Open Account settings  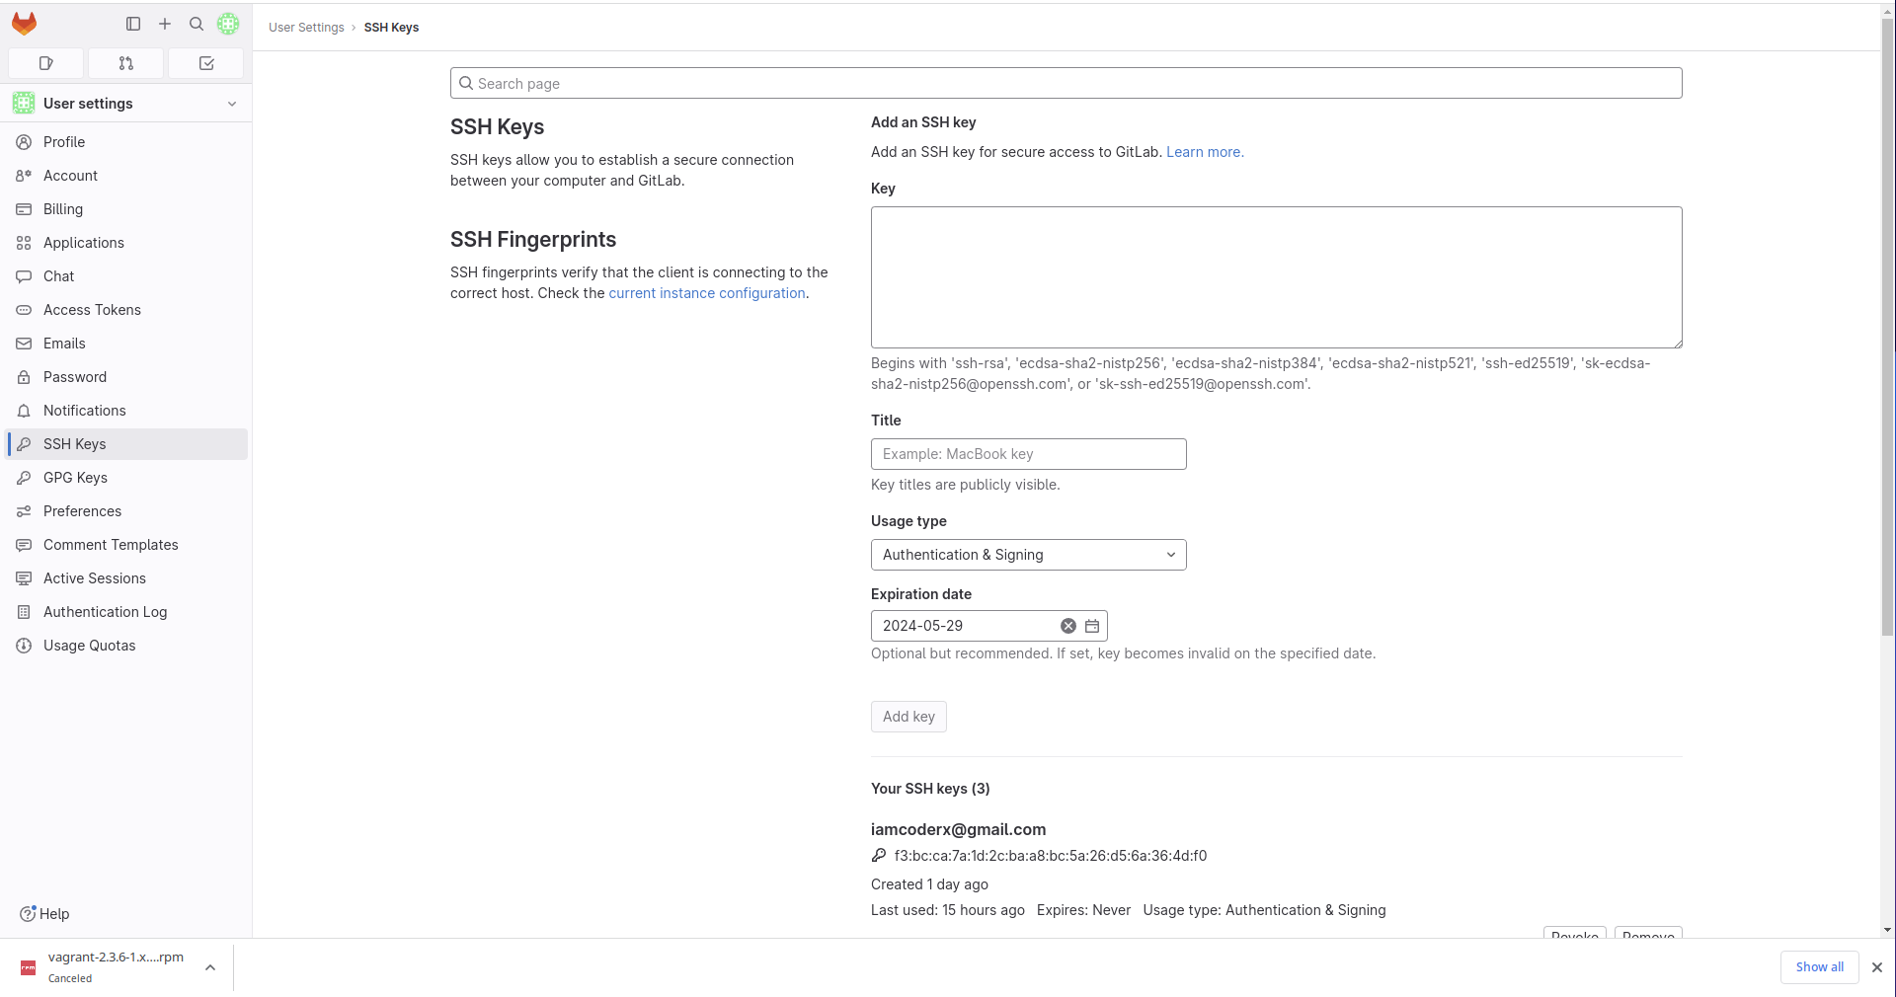(126, 176)
